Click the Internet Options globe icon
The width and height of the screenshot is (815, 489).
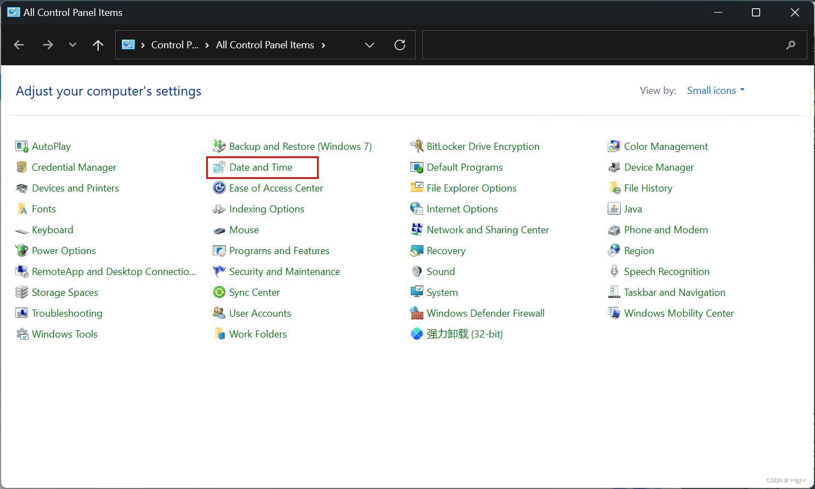(x=417, y=209)
